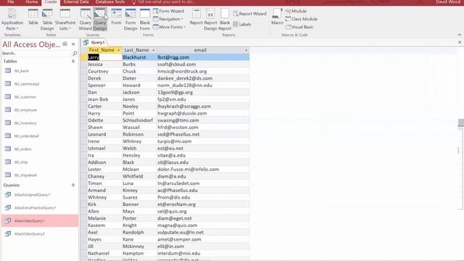Open the Visual Basic editor
The height and width of the screenshot is (261, 464).
pyautogui.click(x=299, y=27)
